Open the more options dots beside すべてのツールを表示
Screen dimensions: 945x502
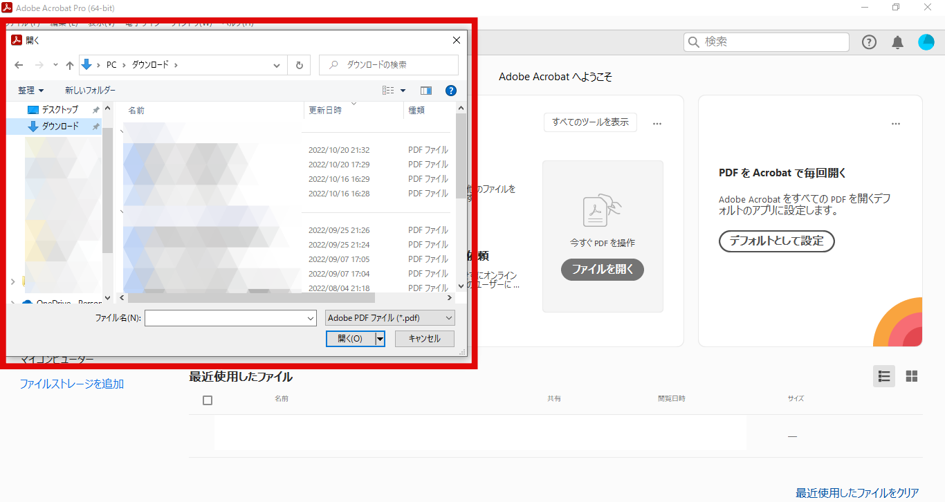point(657,124)
